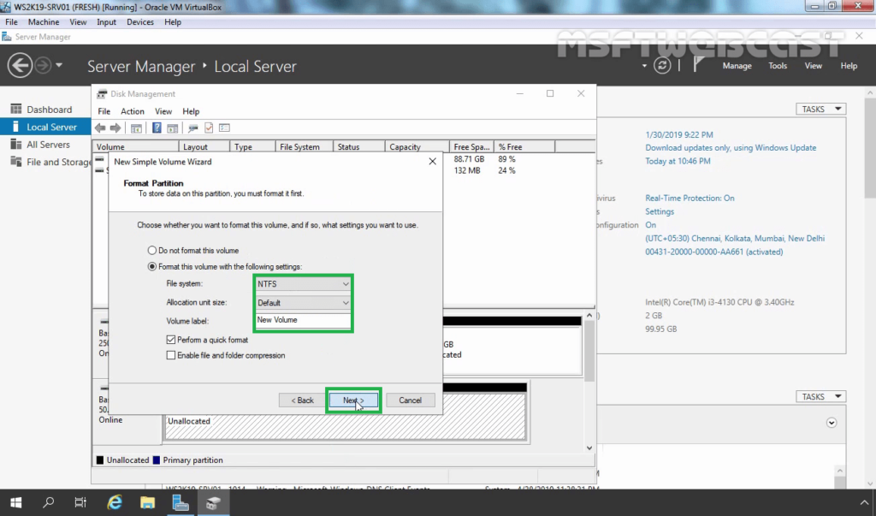876x516 pixels.
Task: Refresh Server Manager with the circular arrows icon
Action: click(662, 65)
